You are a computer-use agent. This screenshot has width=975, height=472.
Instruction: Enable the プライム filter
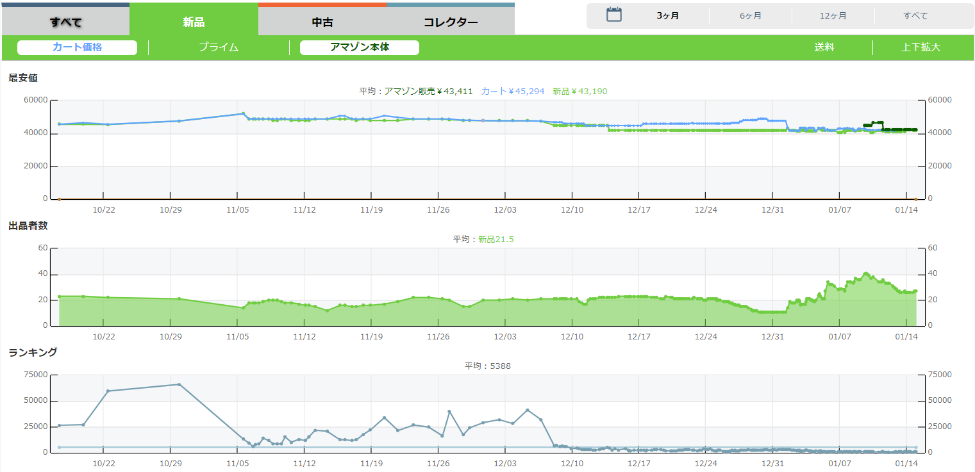click(x=218, y=47)
